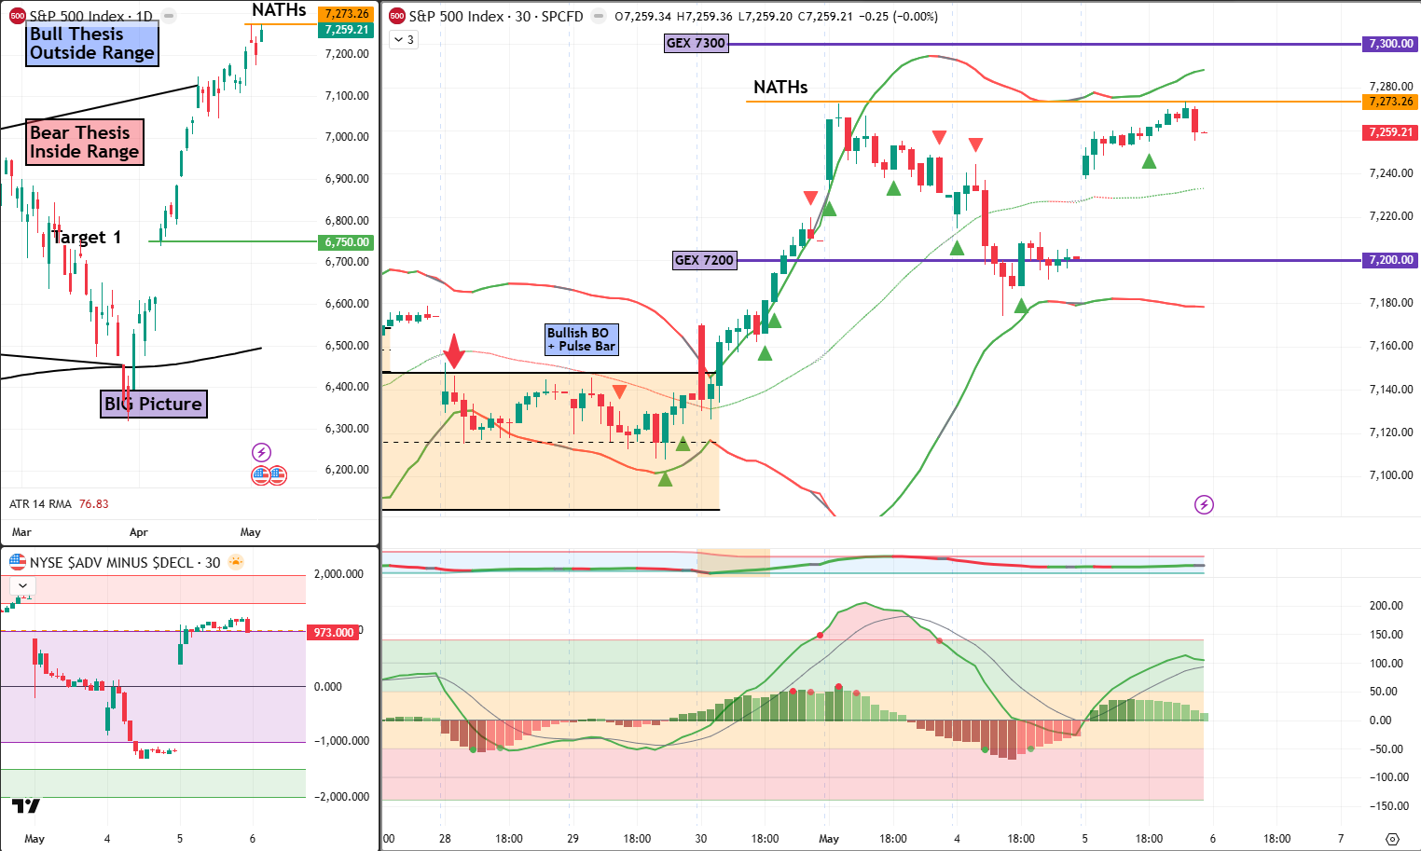
Task: Click the market status indicator beside SPCFD title
Action: [598, 16]
